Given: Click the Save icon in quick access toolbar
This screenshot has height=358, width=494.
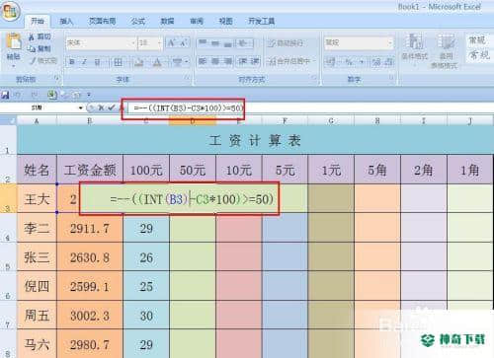Looking at the screenshot, I should [5, 95].
